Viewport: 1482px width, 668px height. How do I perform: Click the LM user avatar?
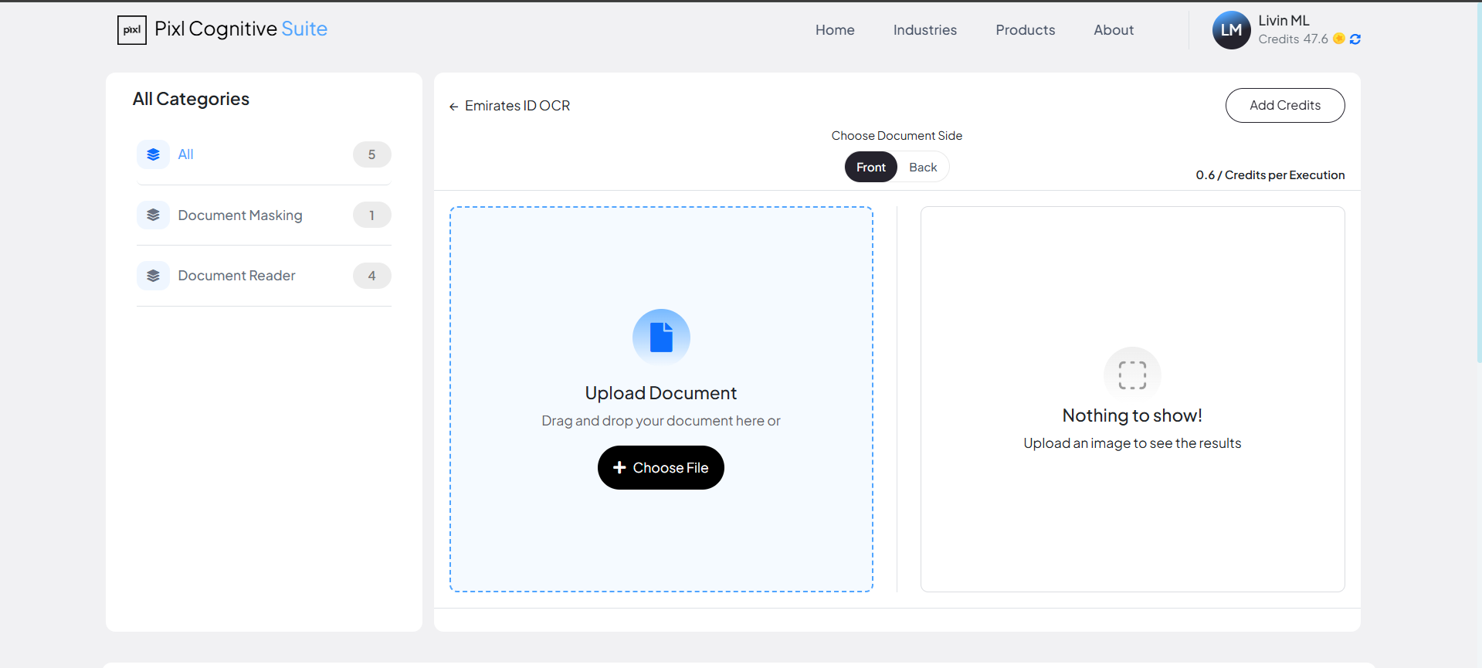(1231, 30)
